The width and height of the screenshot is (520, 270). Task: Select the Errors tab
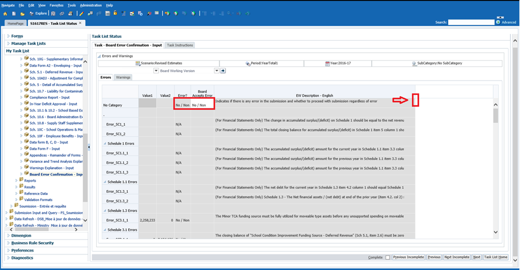click(x=106, y=77)
